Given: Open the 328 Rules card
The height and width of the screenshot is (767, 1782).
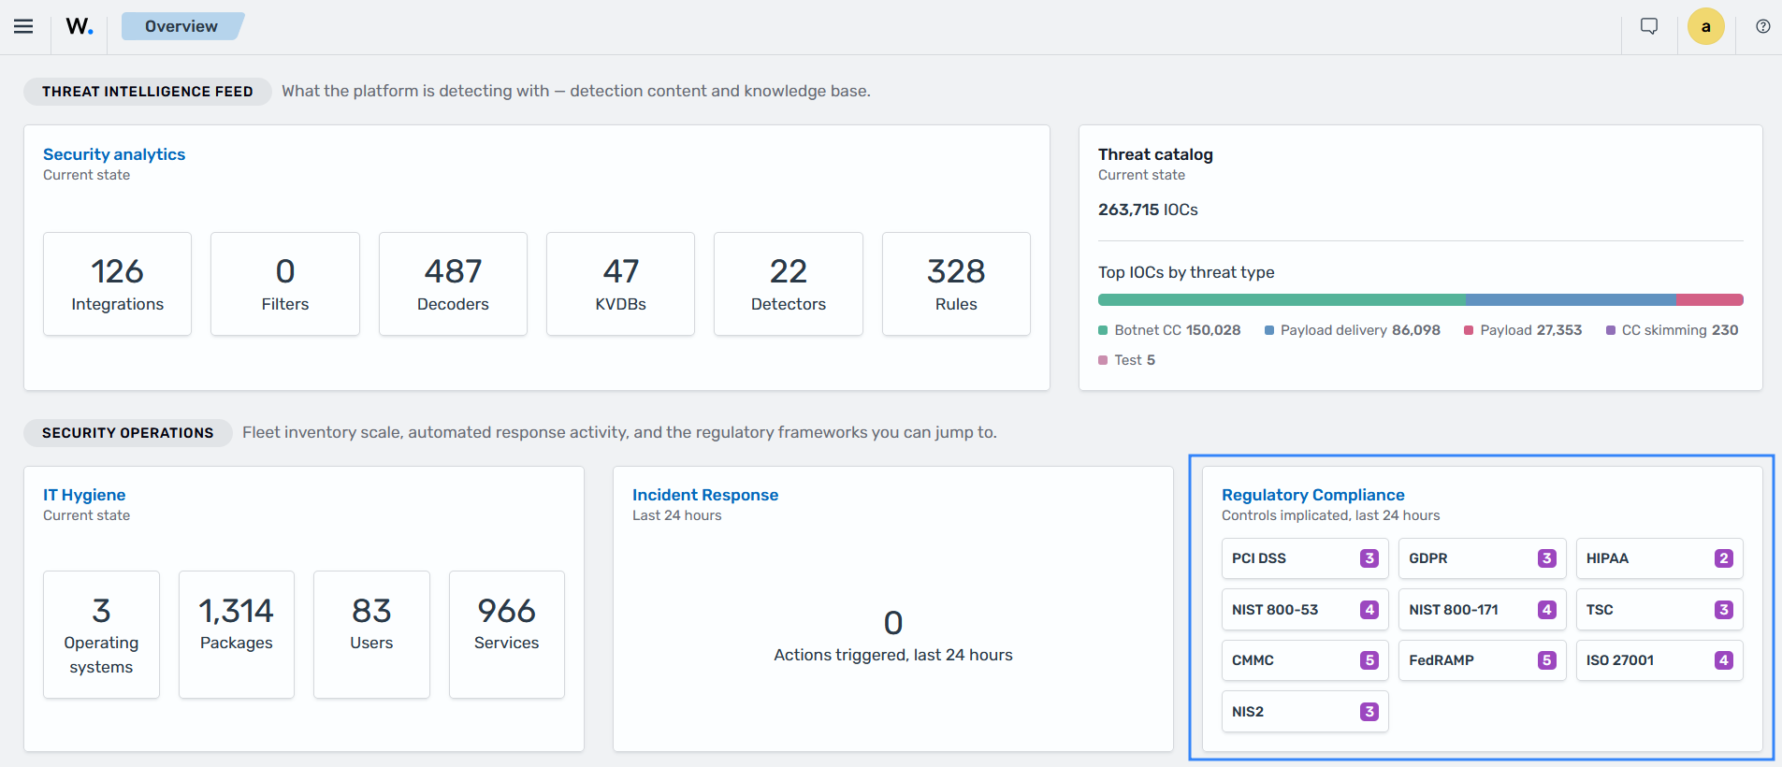Looking at the screenshot, I should click(x=956, y=283).
